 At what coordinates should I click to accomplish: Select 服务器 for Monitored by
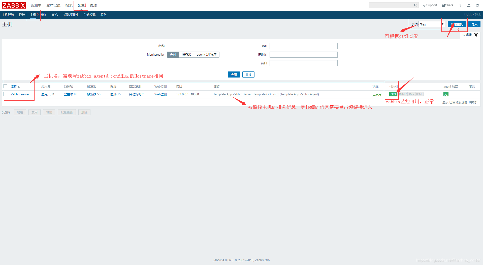coord(186,55)
